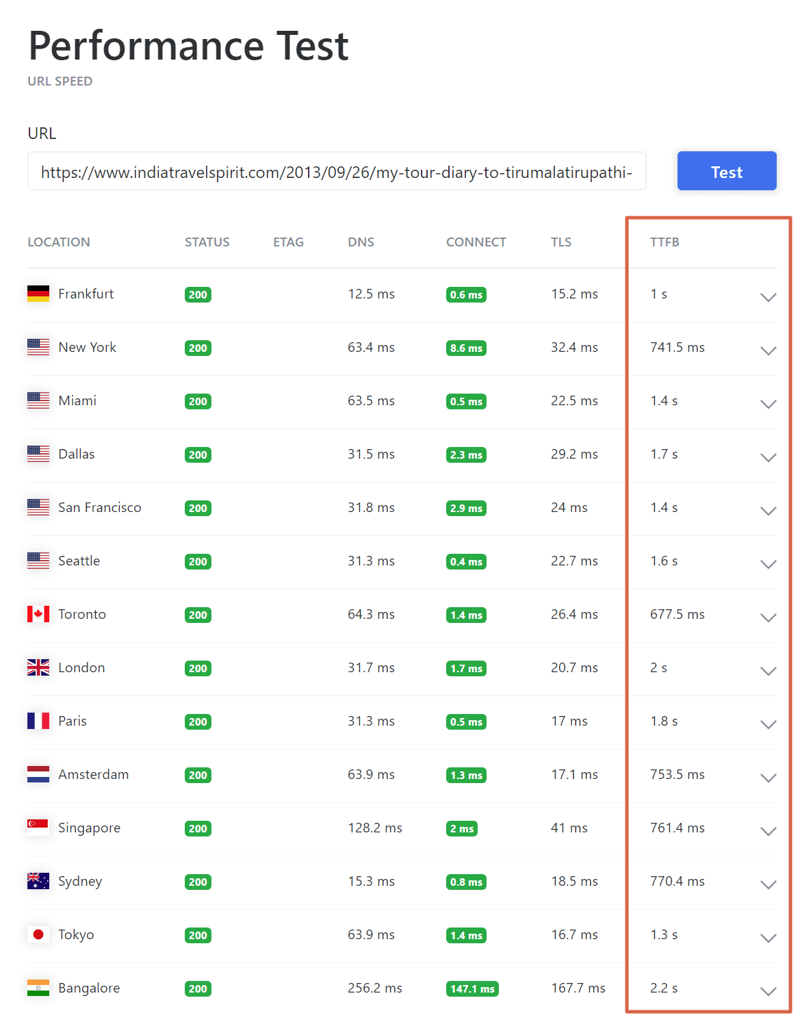Screen dimensions: 800x1022
Task: Click the LOCATION column header
Action: [59, 242]
